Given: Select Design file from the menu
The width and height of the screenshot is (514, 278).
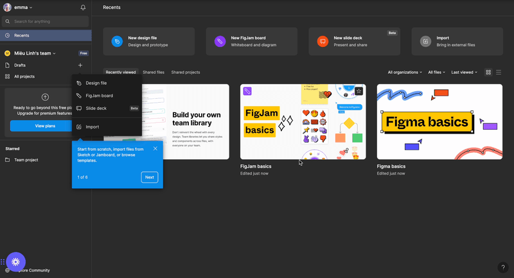Looking at the screenshot, I should (107, 83).
